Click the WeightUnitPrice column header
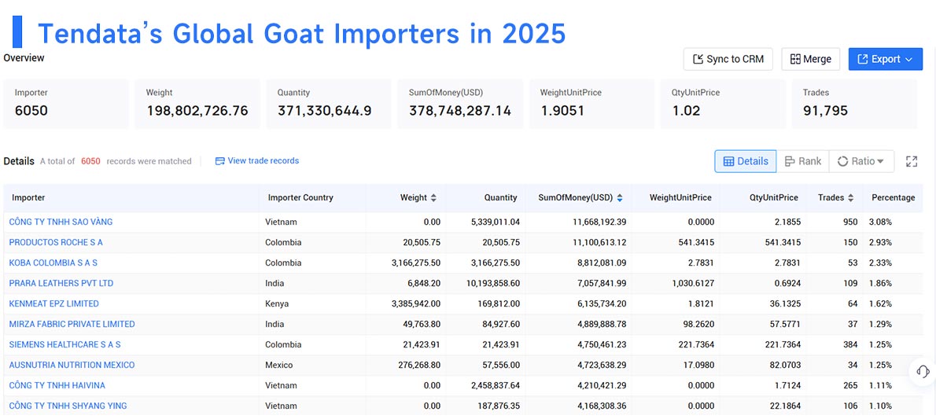Image resolution: width=936 pixels, height=419 pixels. click(x=680, y=197)
